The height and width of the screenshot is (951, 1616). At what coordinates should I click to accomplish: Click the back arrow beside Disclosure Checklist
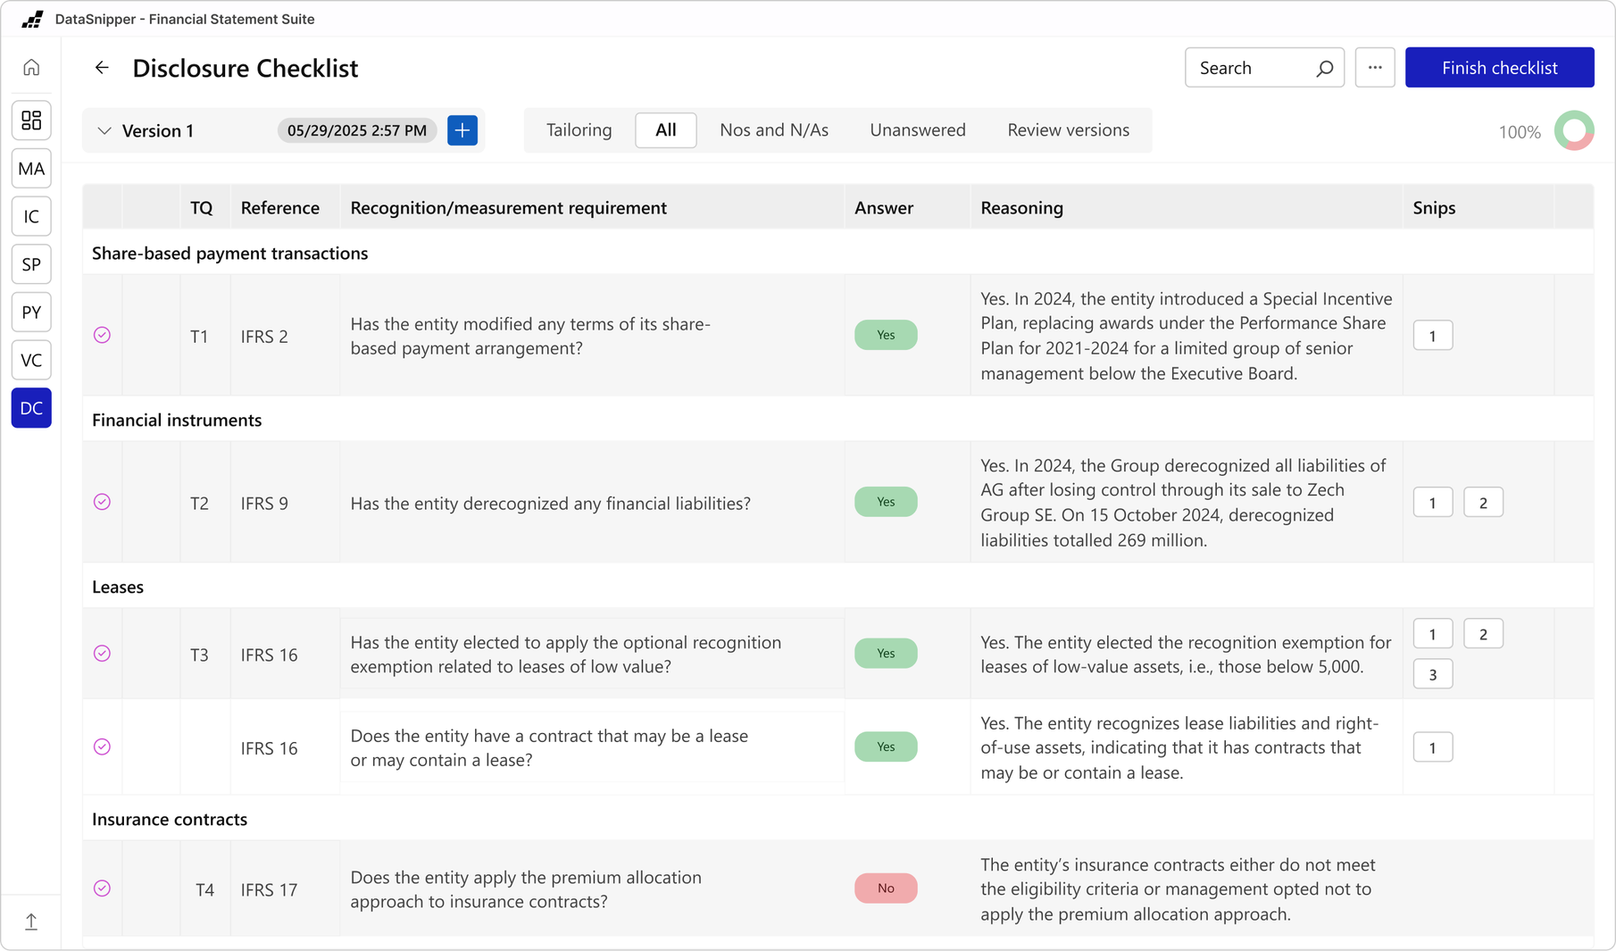click(x=102, y=67)
